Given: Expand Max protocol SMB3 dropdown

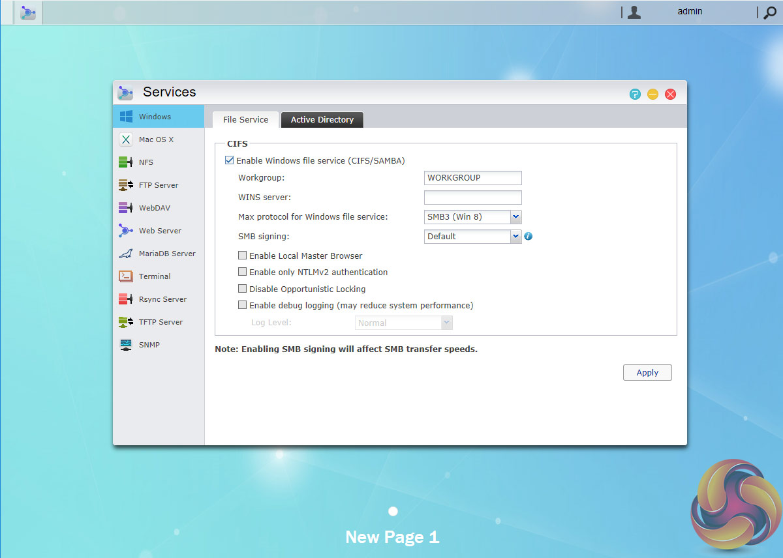Looking at the screenshot, I should click(x=515, y=217).
